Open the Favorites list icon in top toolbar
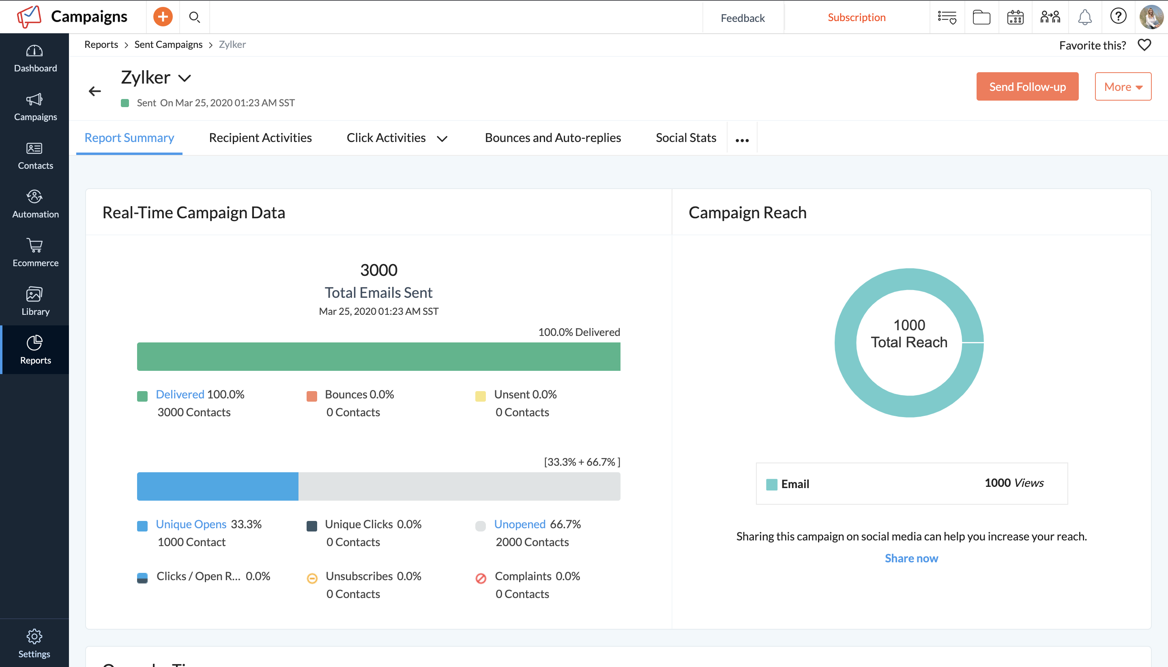Viewport: 1168px width, 667px height. pos(947,17)
